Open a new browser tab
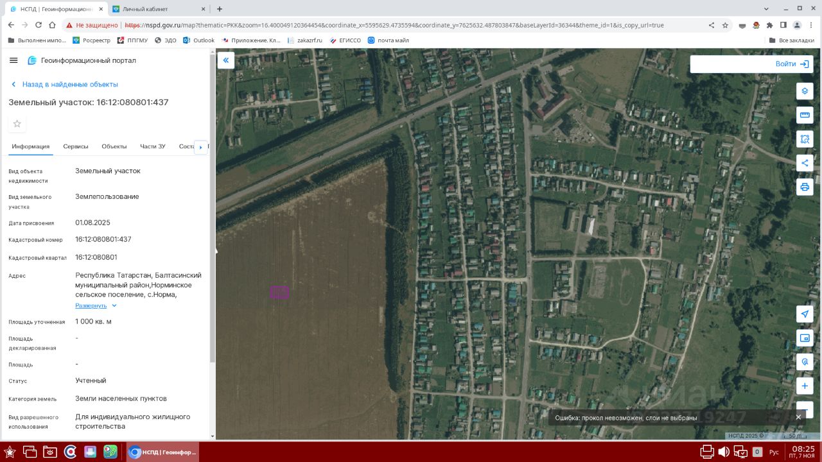Image resolution: width=822 pixels, height=462 pixels. [x=220, y=9]
